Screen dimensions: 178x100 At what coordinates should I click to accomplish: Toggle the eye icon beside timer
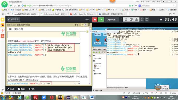point(161,20)
